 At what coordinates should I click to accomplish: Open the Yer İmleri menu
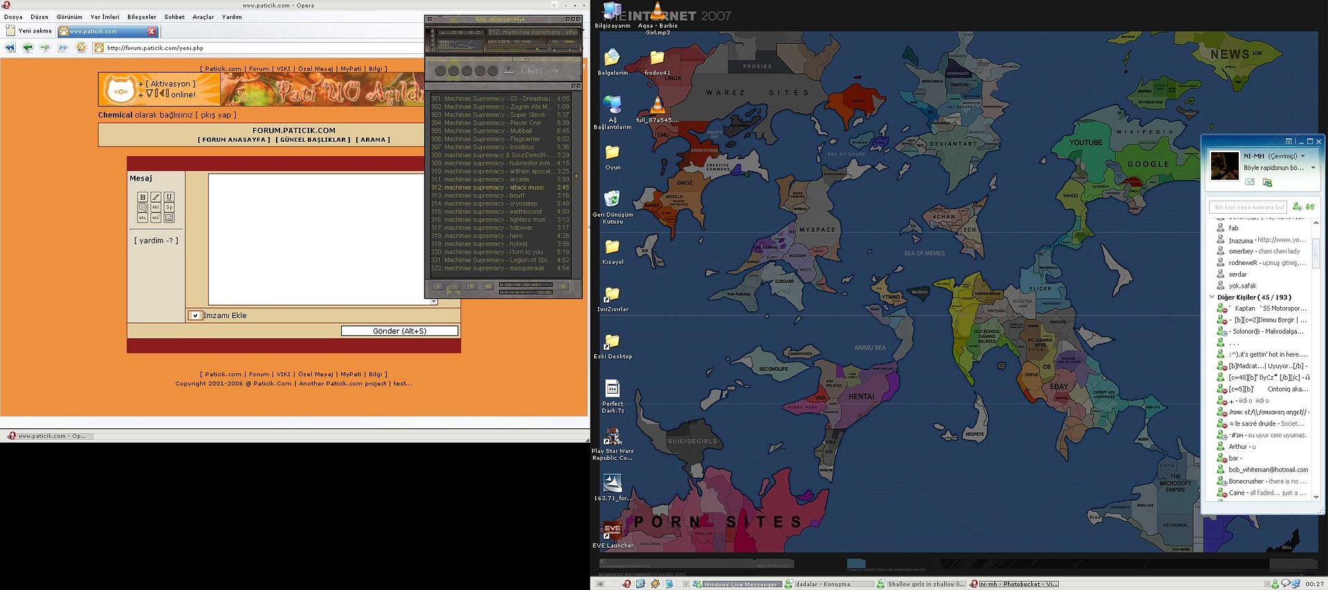coord(105,17)
